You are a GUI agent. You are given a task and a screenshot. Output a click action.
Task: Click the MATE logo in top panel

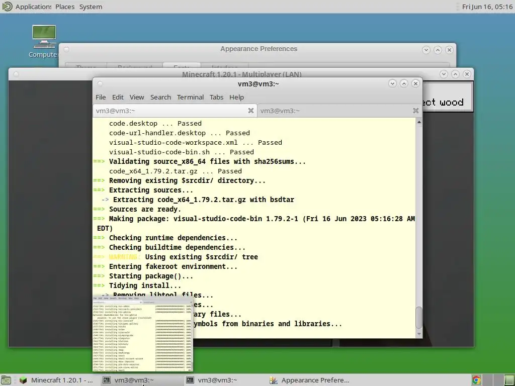pyautogui.click(x=7, y=7)
